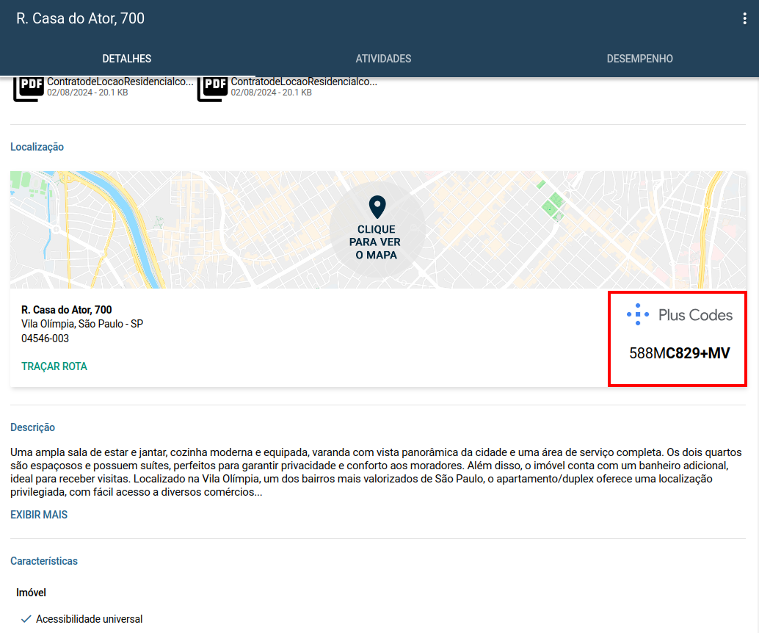Click the page title R. Casa do Ator, 700
This screenshot has height=633, width=759.
(80, 18)
